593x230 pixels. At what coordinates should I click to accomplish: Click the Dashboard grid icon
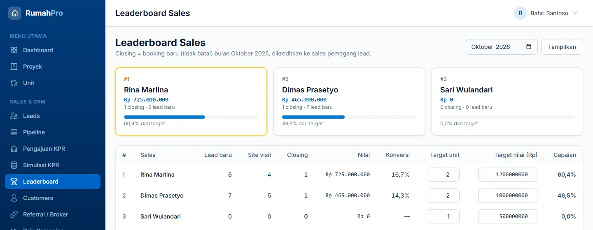(14, 50)
